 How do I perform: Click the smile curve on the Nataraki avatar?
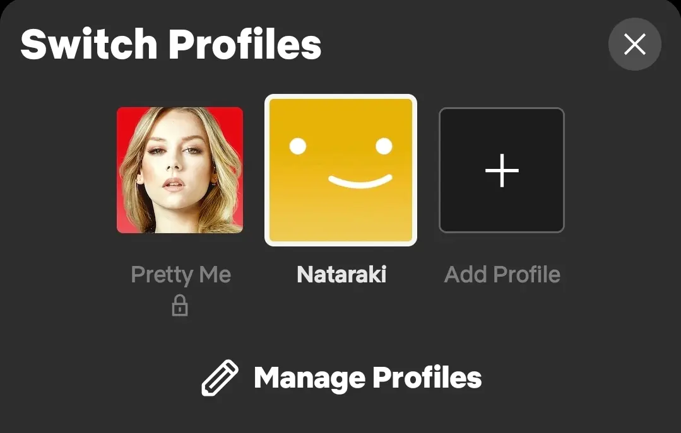(x=360, y=182)
